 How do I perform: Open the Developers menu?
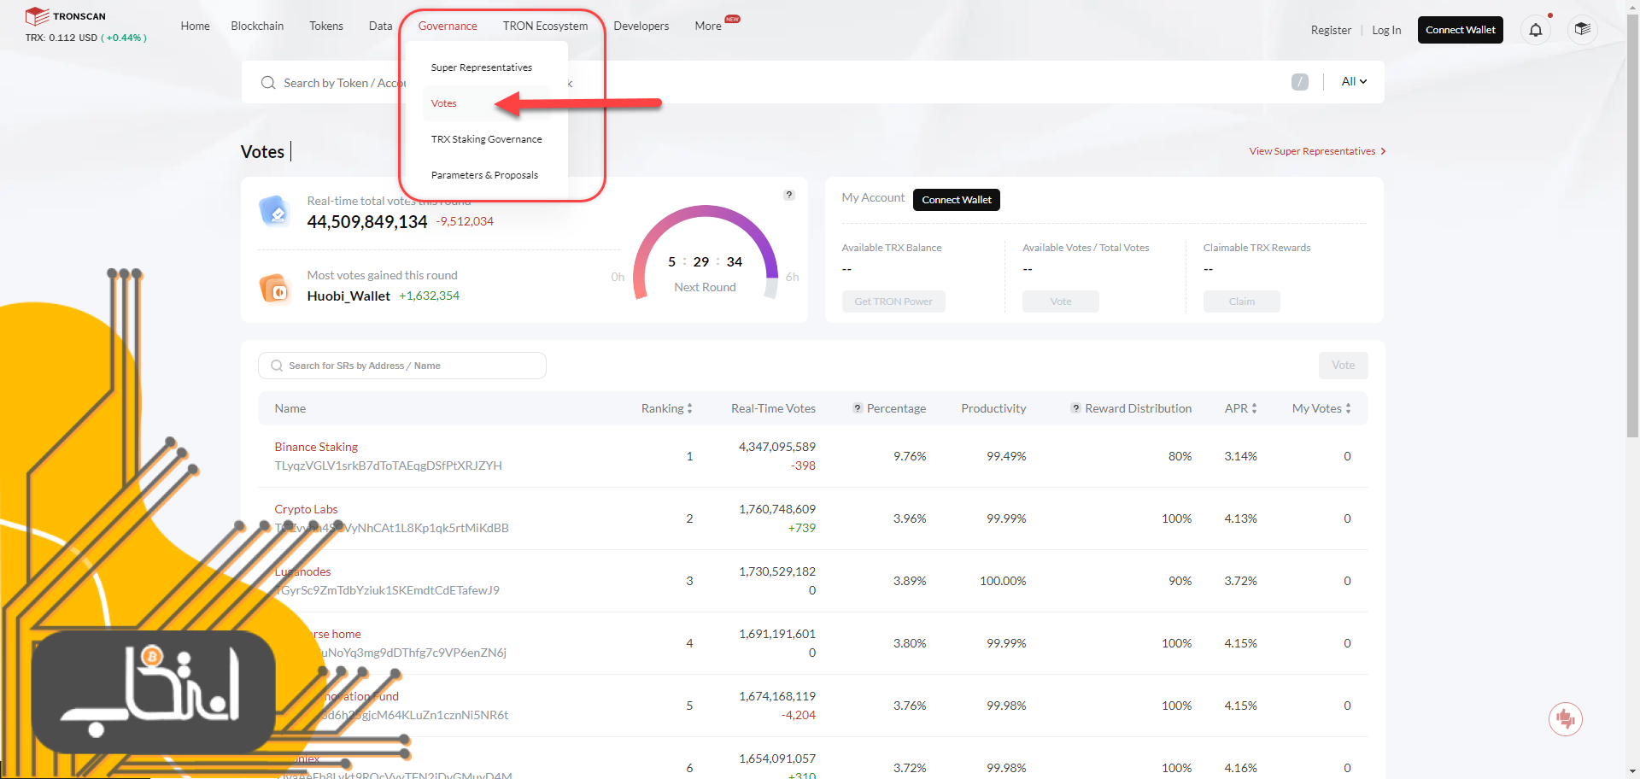641,26
